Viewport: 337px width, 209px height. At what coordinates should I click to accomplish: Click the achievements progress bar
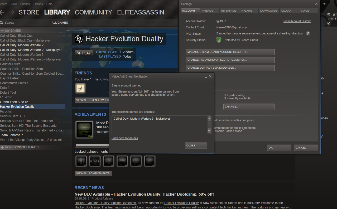[92, 145]
